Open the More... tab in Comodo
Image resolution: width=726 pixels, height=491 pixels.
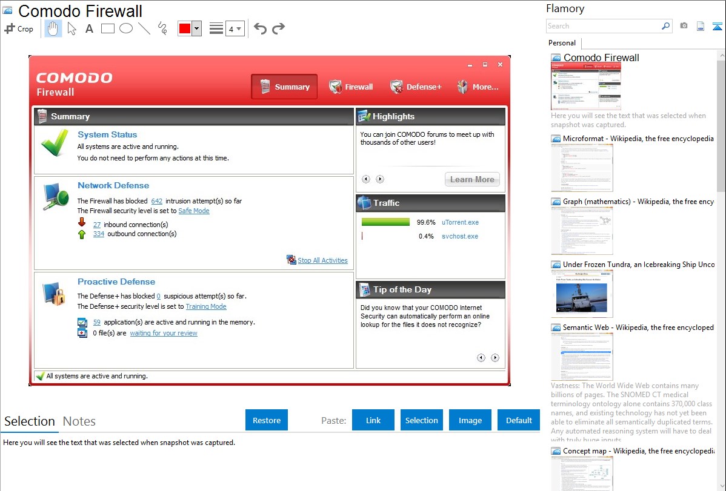pos(478,87)
